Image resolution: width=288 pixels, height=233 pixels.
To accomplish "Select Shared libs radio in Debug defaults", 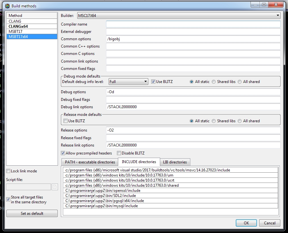I will point(214,82).
